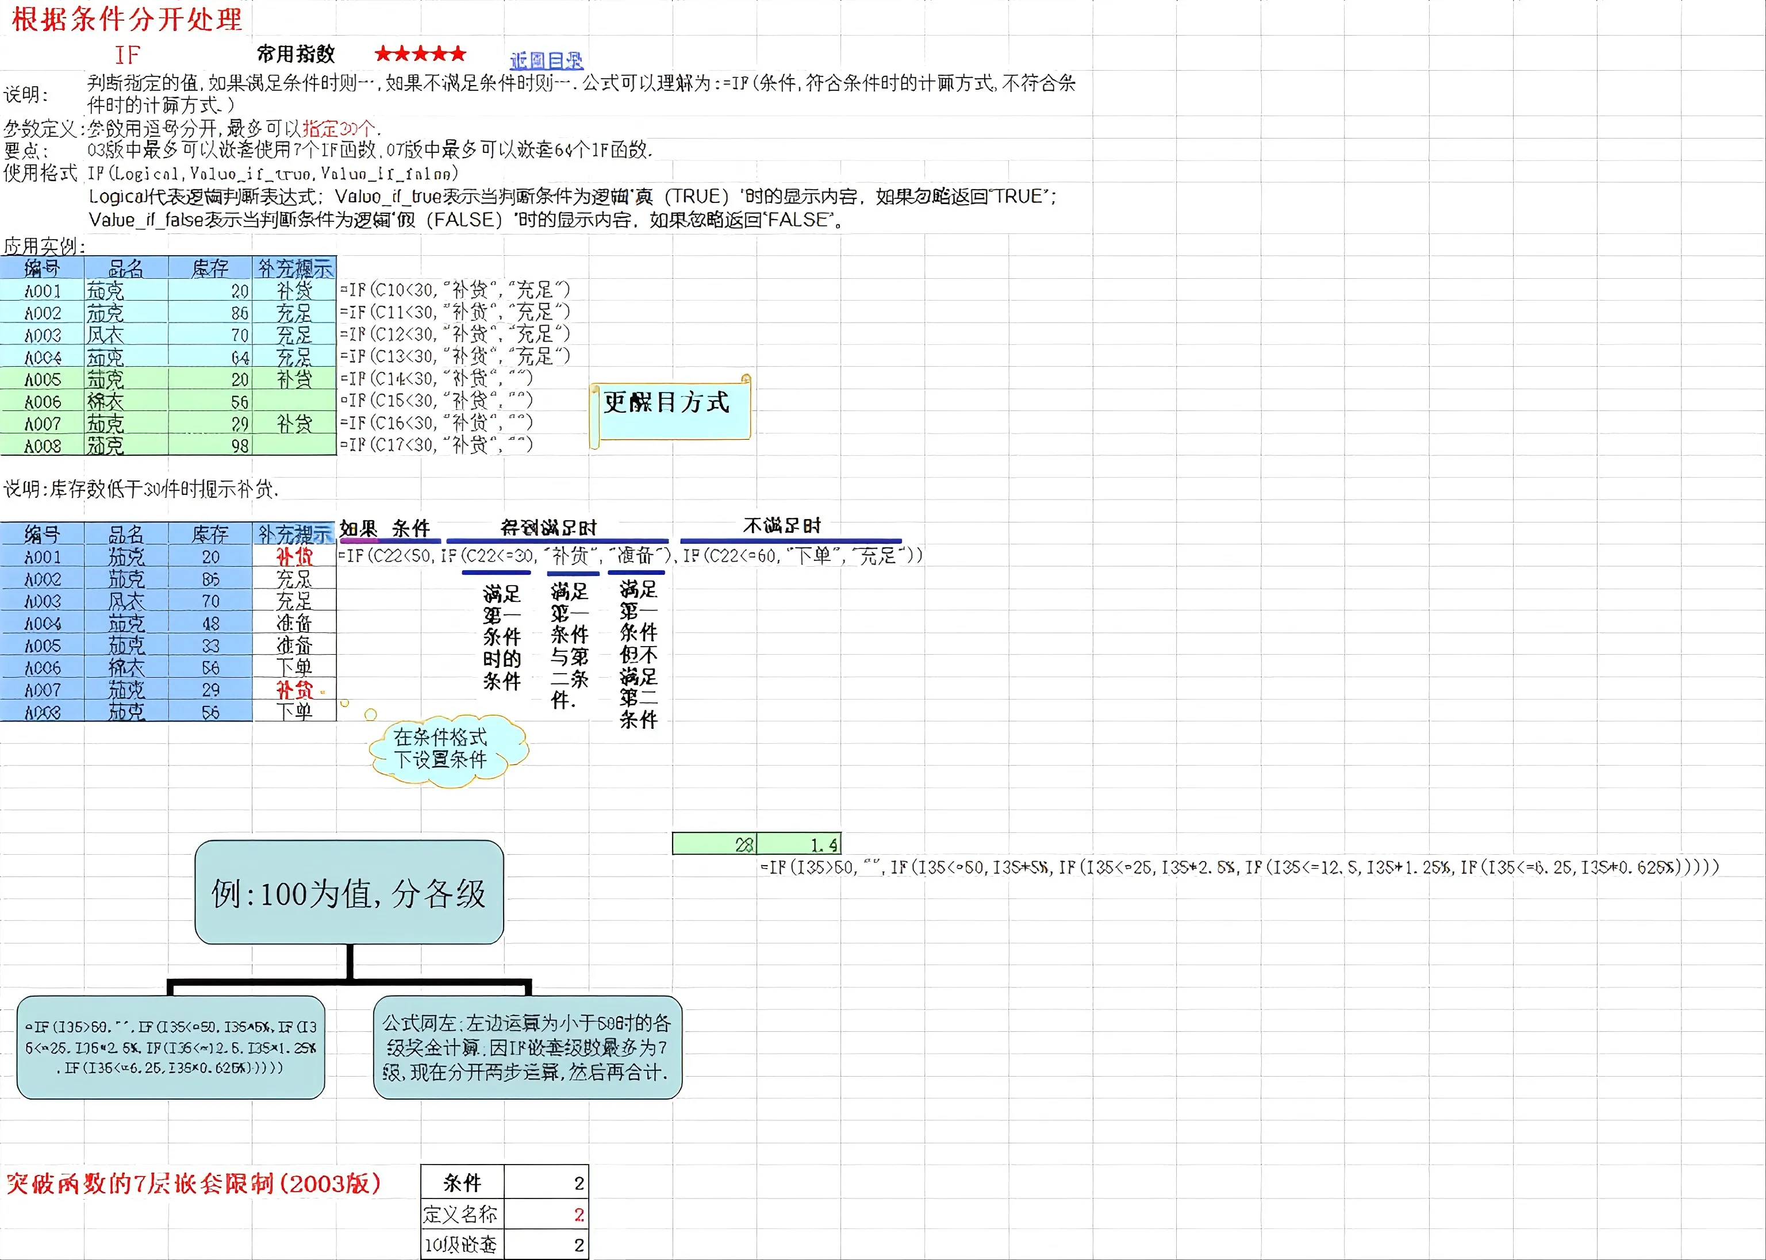Click the 如果 条件 heading above the nested formula

(x=385, y=528)
